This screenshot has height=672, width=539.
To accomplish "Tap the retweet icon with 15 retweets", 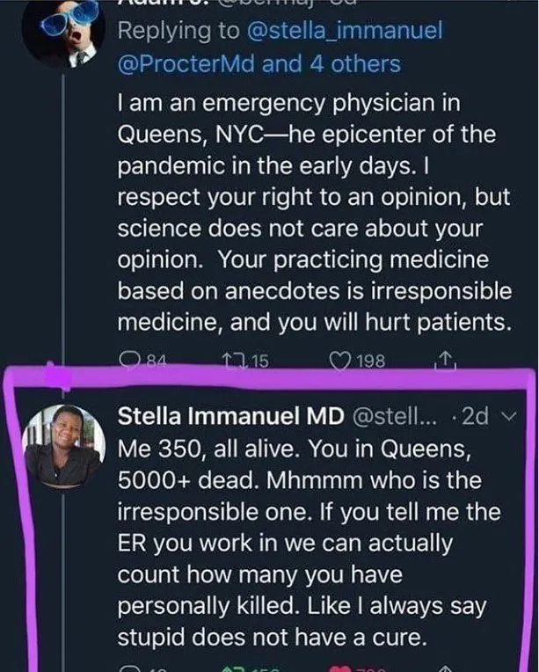I will pos(235,361).
